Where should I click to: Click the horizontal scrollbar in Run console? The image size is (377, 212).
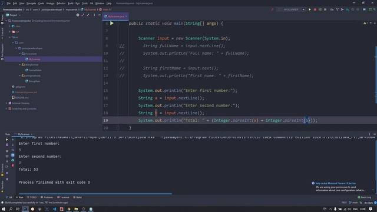[95, 194]
